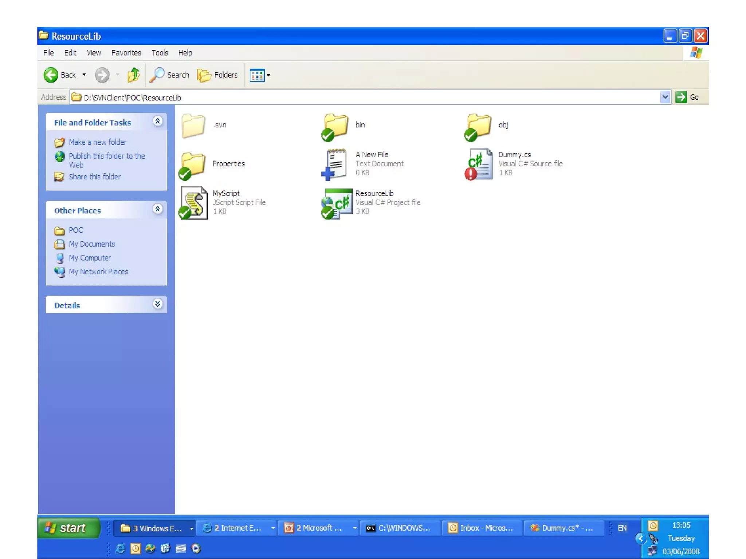Toggle the Folders pane button
746x559 pixels.
[x=217, y=75]
